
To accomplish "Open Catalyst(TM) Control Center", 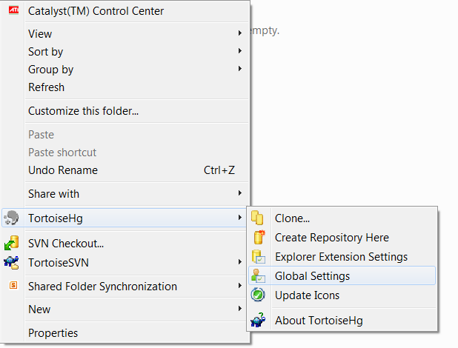I will 125,11.
